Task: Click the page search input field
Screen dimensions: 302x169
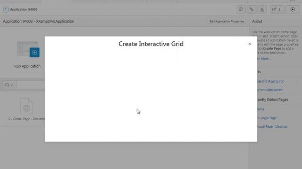Action: (x=31, y=85)
